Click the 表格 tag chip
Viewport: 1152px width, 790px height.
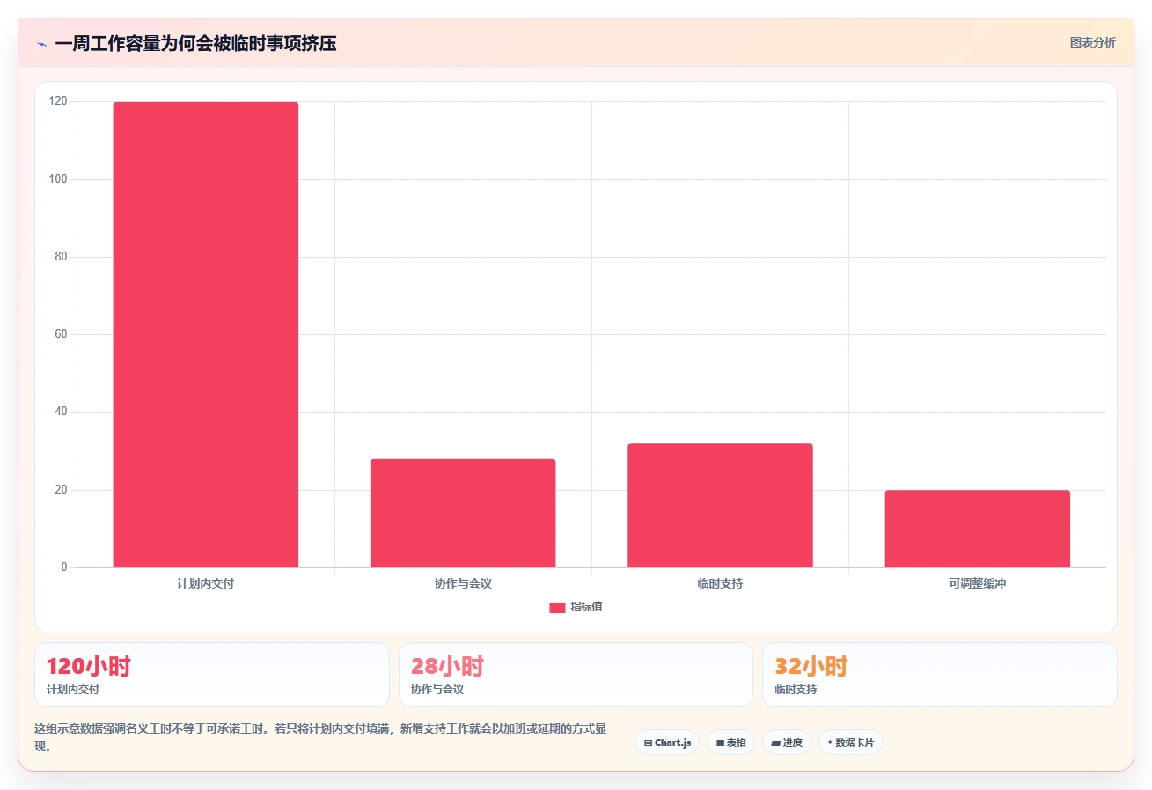click(x=730, y=742)
